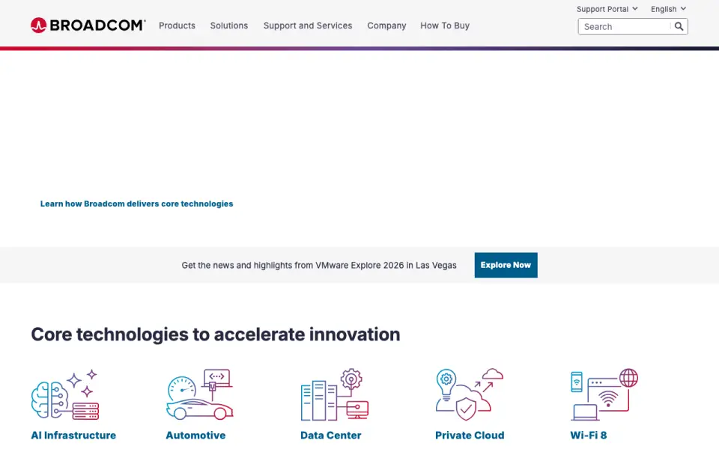Open the English language dropdown

(668, 9)
